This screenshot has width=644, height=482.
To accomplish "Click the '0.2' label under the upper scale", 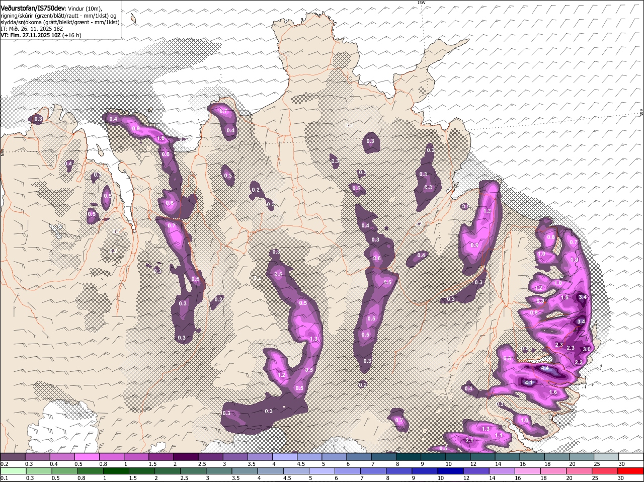I will coord(4,464).
